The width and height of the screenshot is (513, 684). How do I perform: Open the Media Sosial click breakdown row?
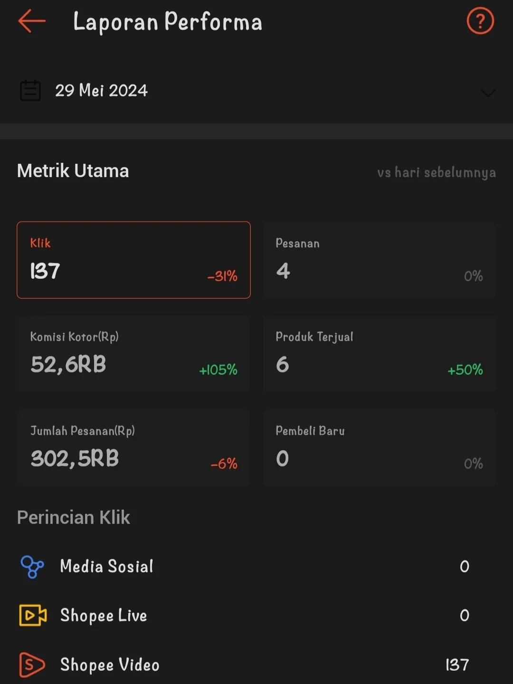coord(256,567)
